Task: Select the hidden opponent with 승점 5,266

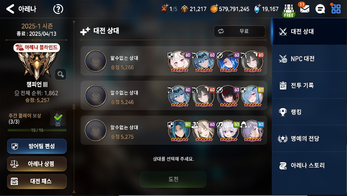Action: tap(174, 61)
